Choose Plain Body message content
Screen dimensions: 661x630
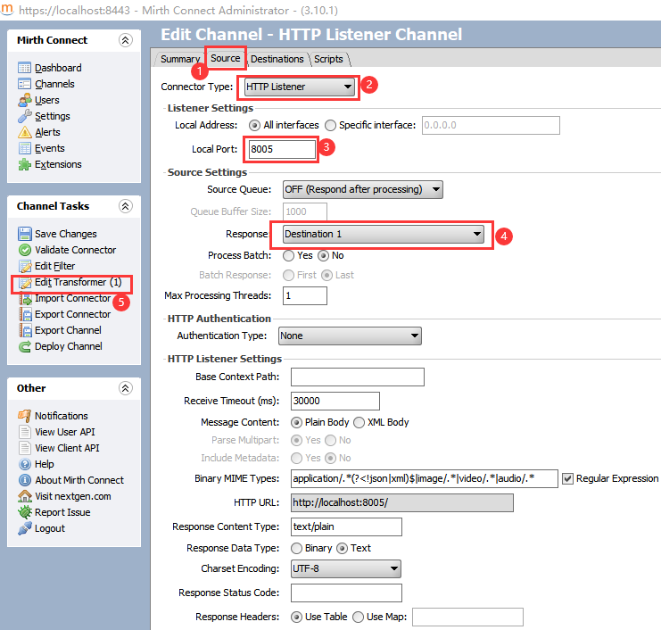[296, 423]
